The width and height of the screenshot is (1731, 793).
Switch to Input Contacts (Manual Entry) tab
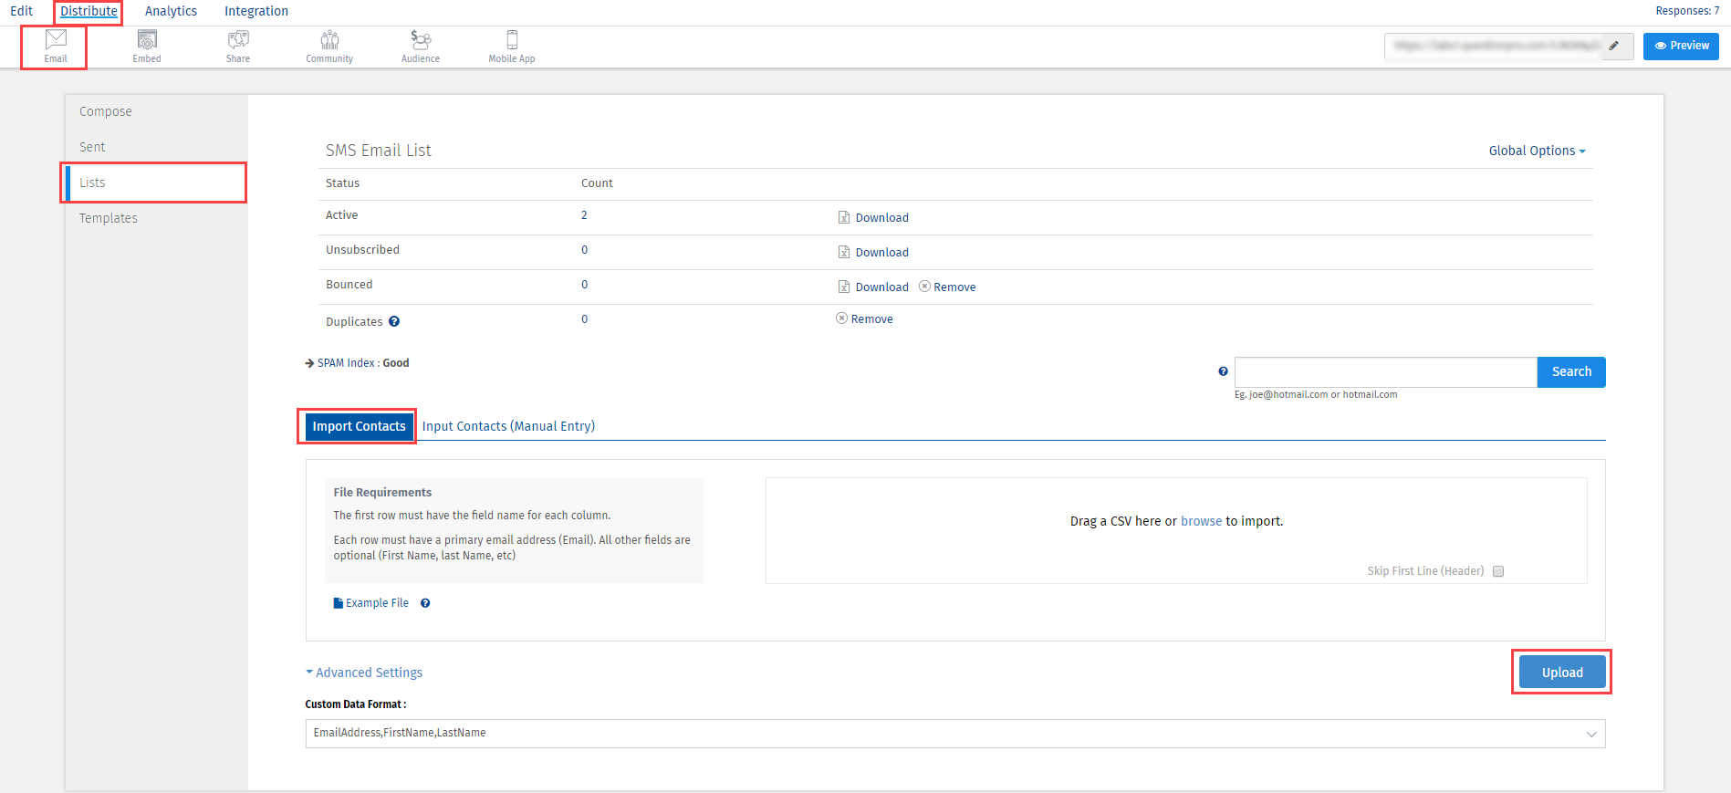coord(508,426)
